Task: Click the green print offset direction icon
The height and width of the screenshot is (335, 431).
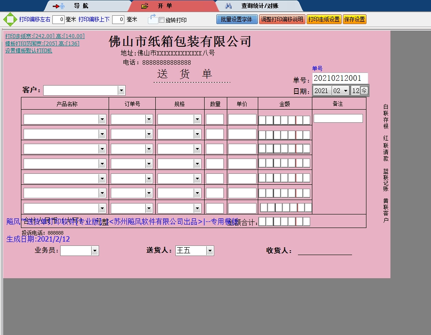Action: pos(9,20)
